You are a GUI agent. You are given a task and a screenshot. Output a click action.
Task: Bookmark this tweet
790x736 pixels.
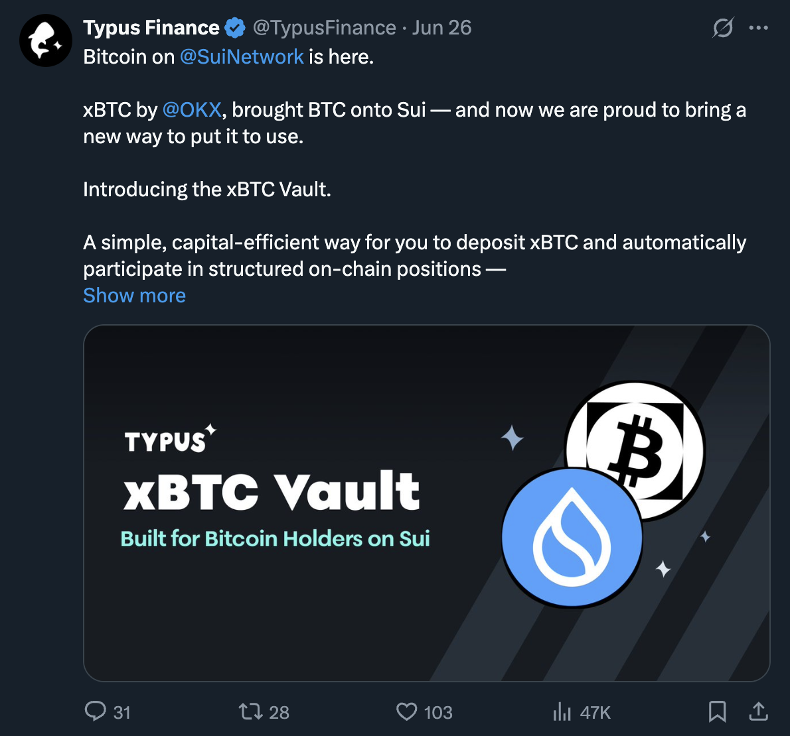point(717,711)
